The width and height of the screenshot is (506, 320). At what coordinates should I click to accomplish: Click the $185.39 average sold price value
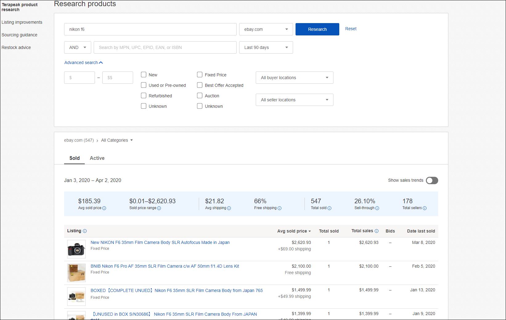click(x=89, y=201)
